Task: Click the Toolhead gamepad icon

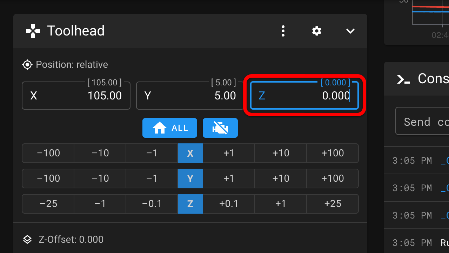Action: (33, 31)
